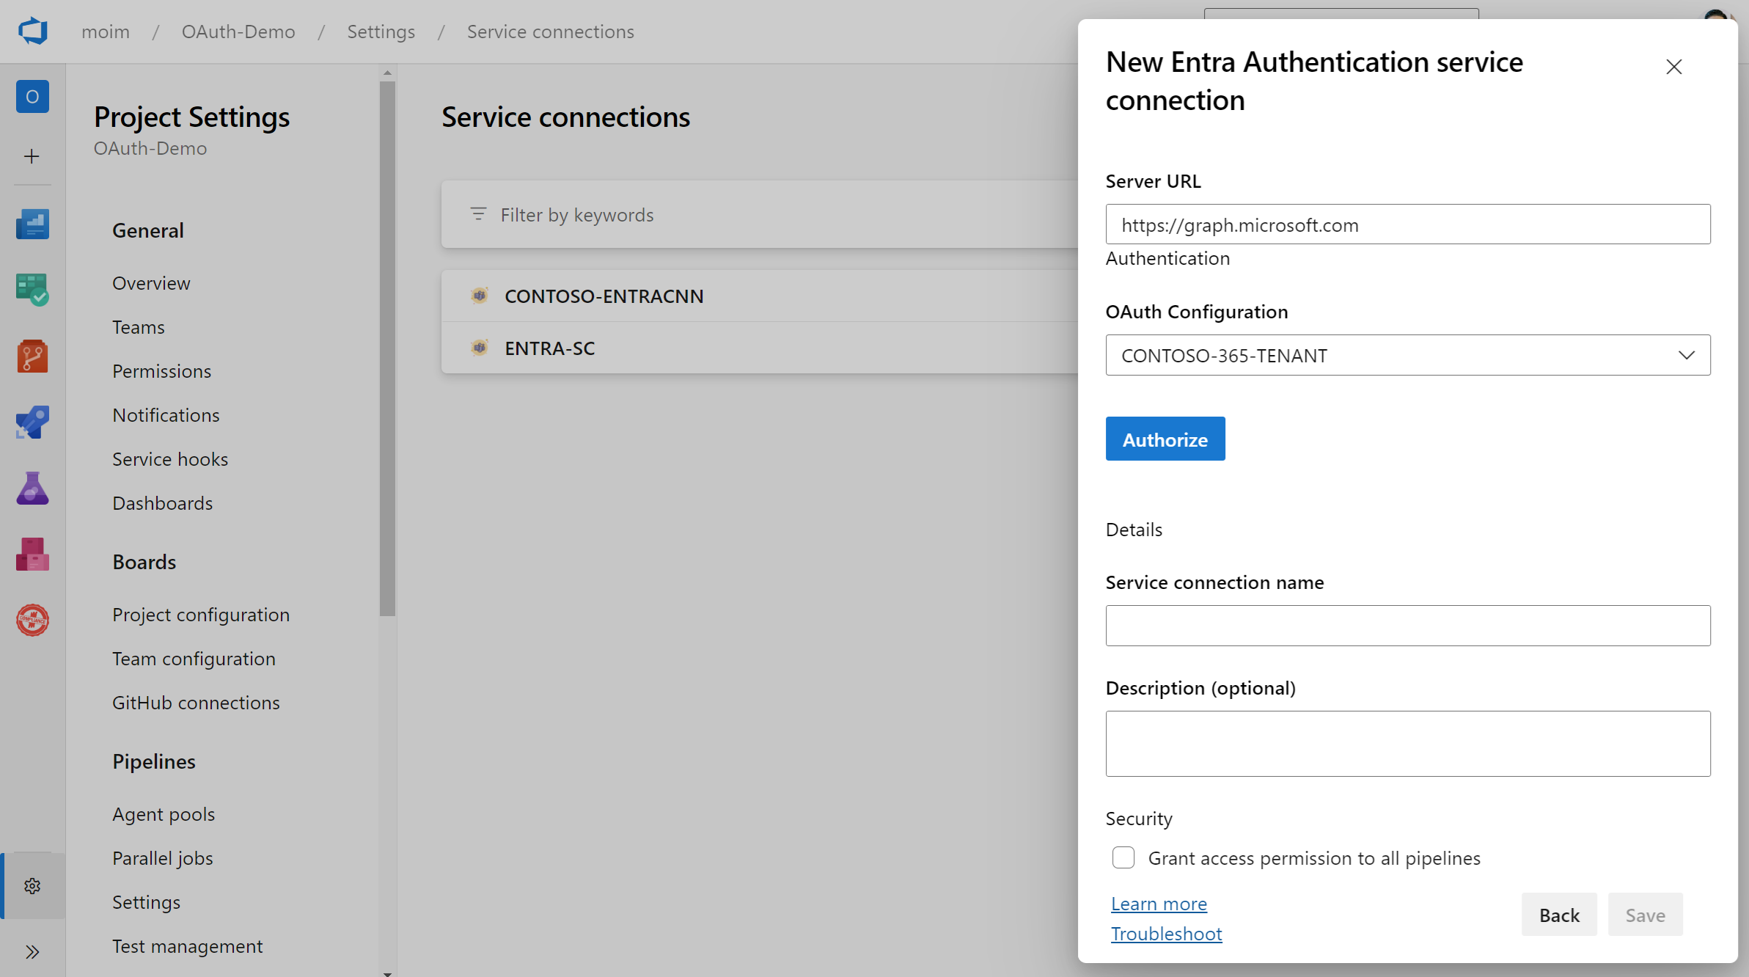The image size is (1749, 977).
Task: Click the Back button in panel
Action: pyautogui.click(x=1558, y=915)
